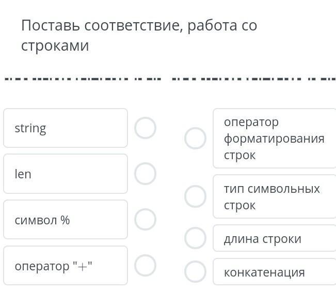Click the word строками in the title
The image size is (336, 306).
[55, 45]
